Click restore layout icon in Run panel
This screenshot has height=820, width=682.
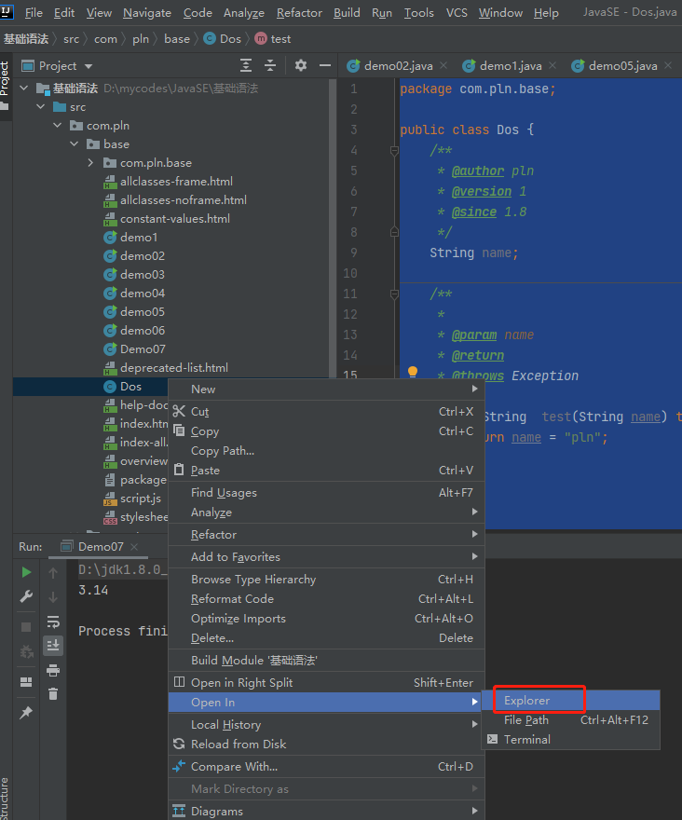26,682
